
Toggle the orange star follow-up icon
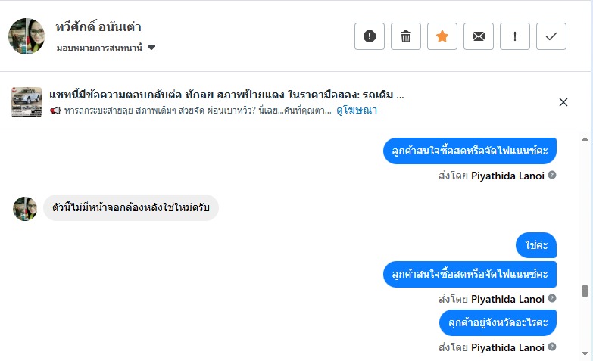442,36
